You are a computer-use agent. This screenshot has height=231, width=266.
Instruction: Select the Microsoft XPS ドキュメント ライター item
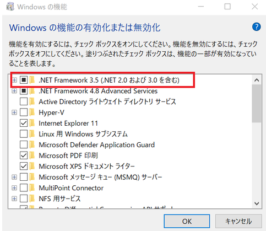86,166
